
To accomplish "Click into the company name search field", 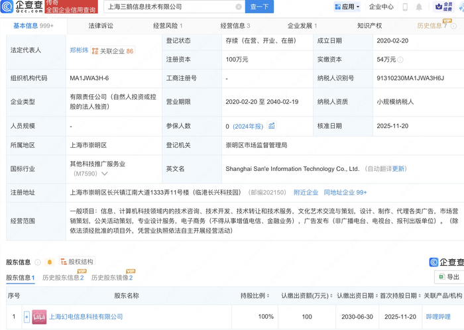I will pos(169,7).
